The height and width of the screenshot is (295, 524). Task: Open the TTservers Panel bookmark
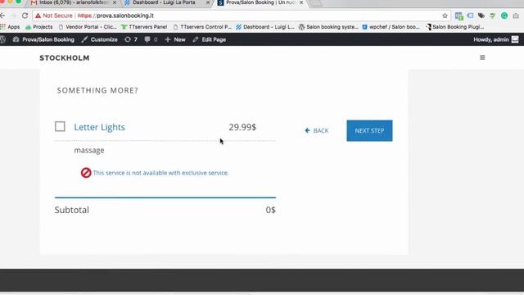[x=144, y=27]
